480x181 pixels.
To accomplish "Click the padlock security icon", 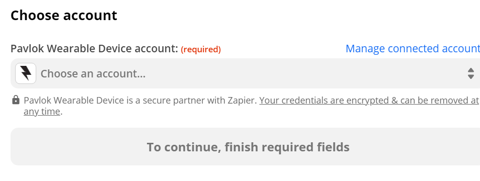I will pos(16,100).
